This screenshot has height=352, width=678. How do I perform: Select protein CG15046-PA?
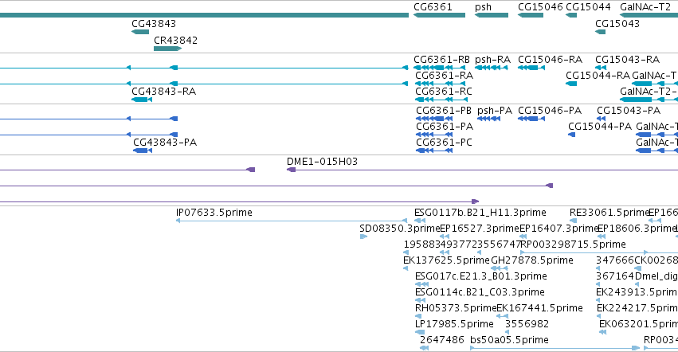point(550,111)
